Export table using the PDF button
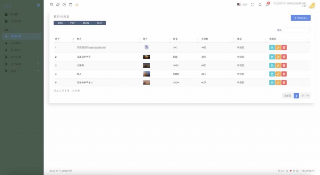This screenshot has width=320, height=175. (x=73, y=23)
